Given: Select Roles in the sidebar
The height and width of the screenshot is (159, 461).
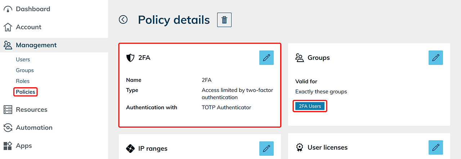Looking at the screenshot, I should [23, 81].
